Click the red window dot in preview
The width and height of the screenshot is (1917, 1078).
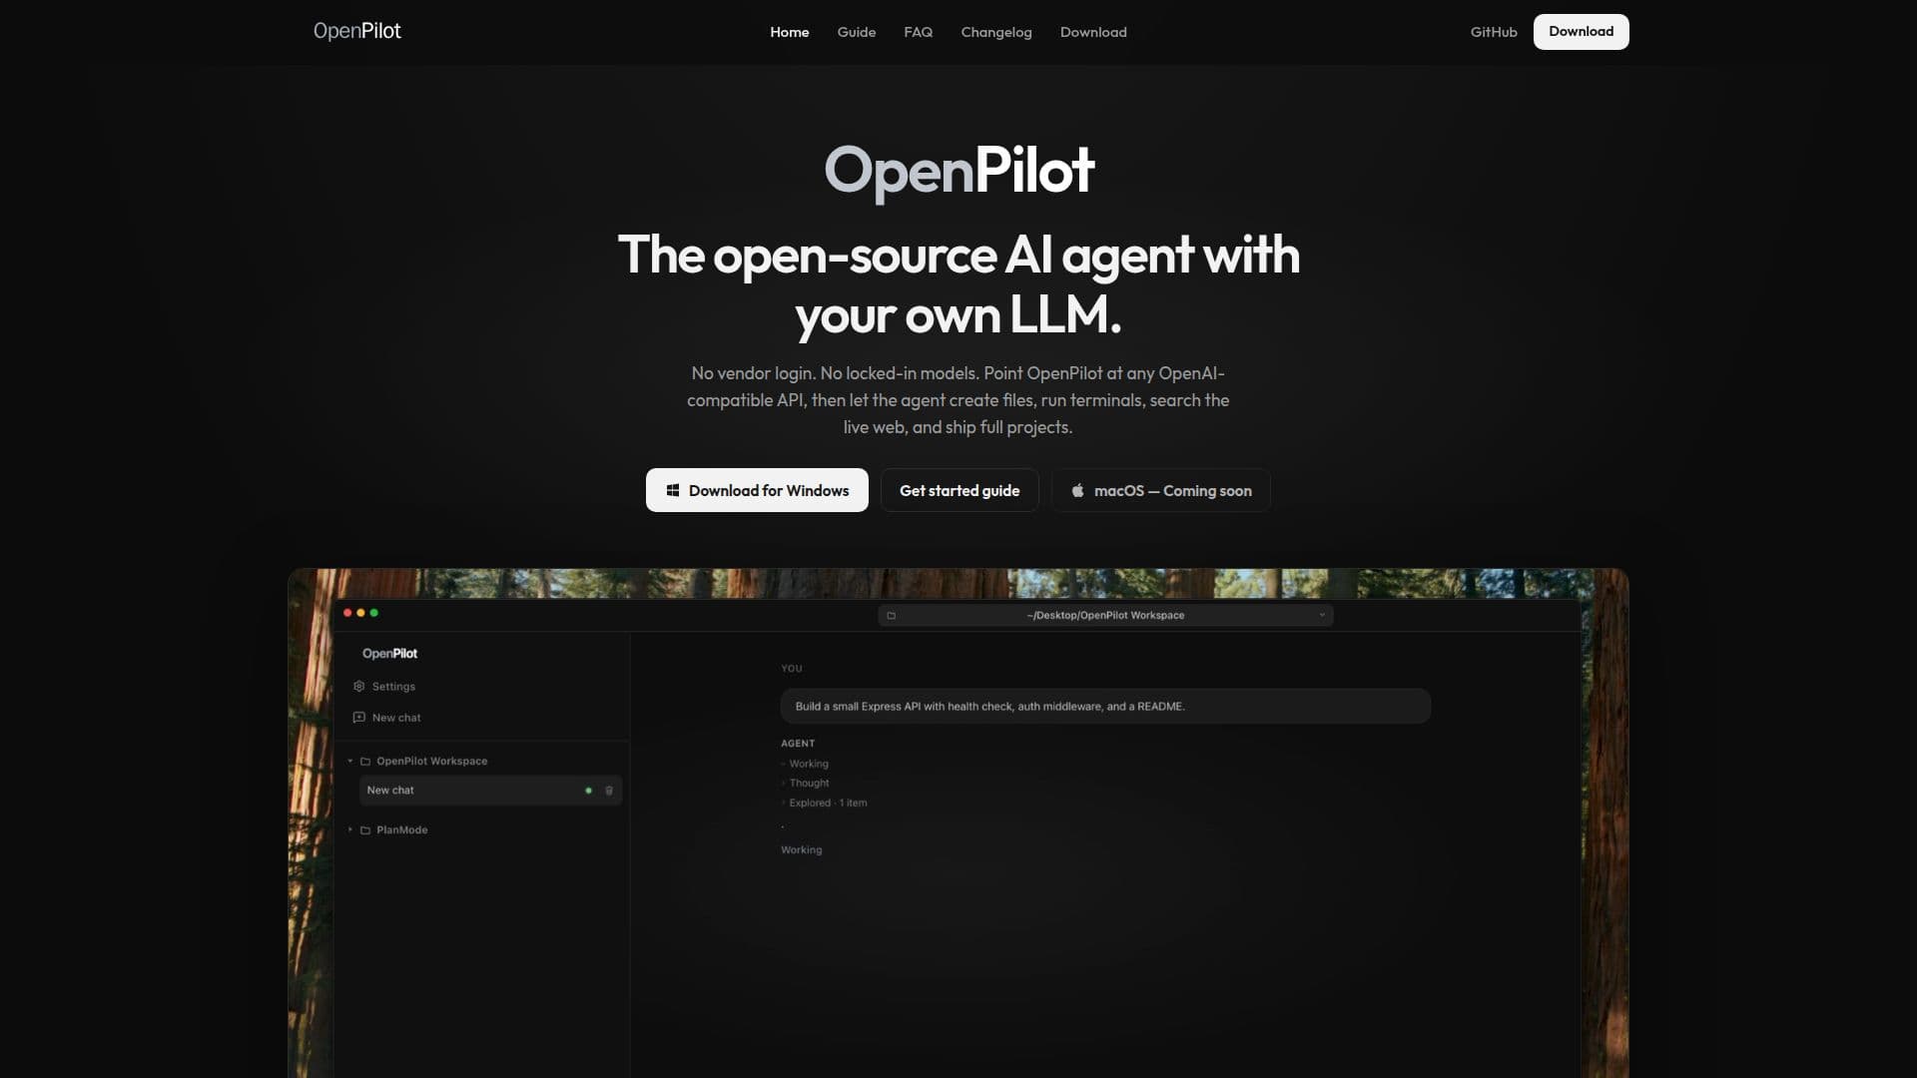347,613
